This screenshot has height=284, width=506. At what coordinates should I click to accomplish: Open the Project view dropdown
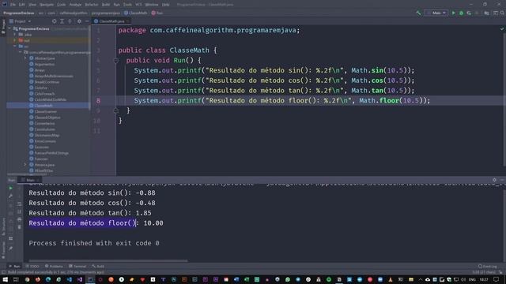[x=21, y=21]
